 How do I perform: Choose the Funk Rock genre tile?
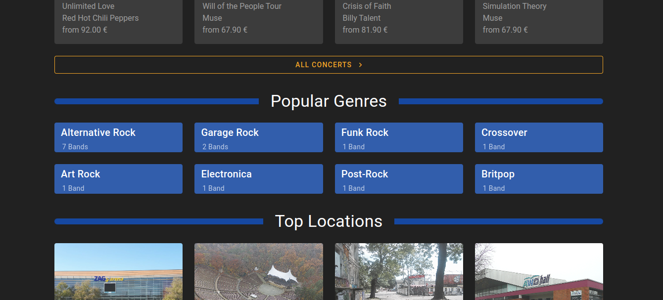tap(399, 137)
